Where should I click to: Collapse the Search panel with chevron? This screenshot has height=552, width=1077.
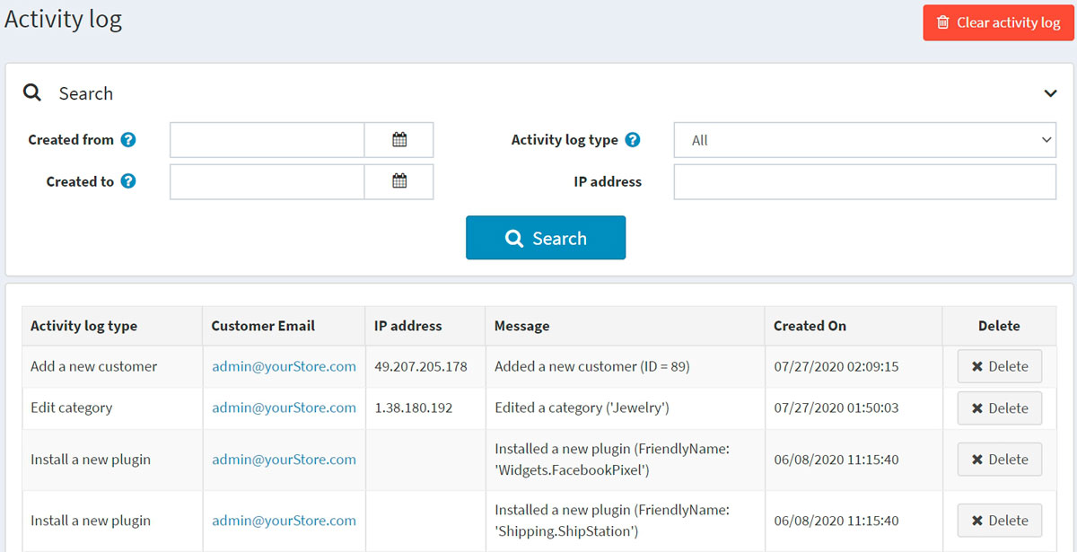1050,93
